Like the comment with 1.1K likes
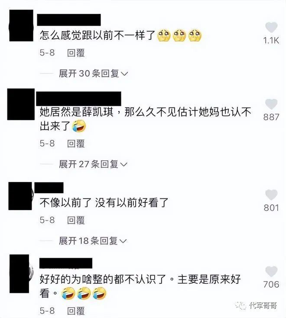Image resolution: width=286 pixels, height=318 pixels. pos(271,27)
